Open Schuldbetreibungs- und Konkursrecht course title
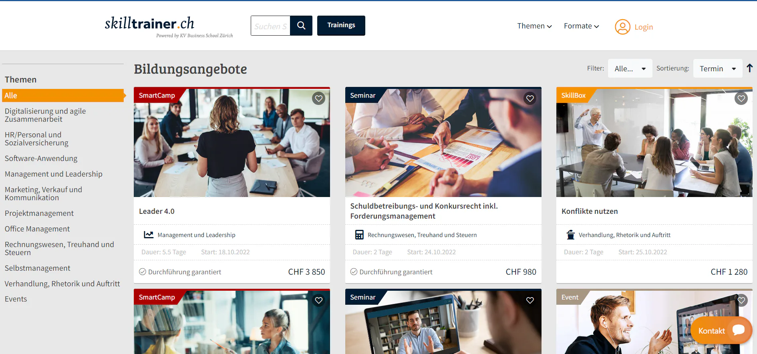The height and width of the screenshot is (354, 757). point(424,211)
